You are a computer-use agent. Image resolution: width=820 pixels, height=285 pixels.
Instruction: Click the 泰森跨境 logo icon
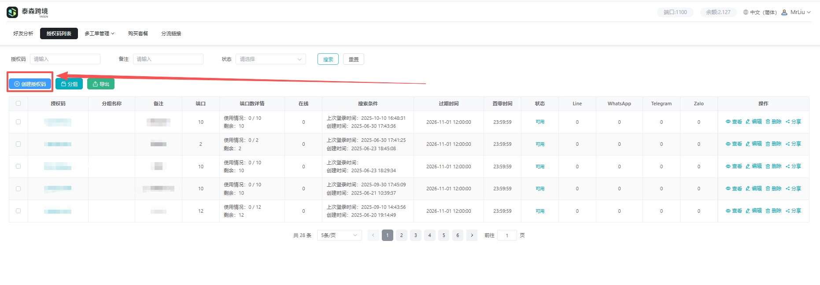12,12
